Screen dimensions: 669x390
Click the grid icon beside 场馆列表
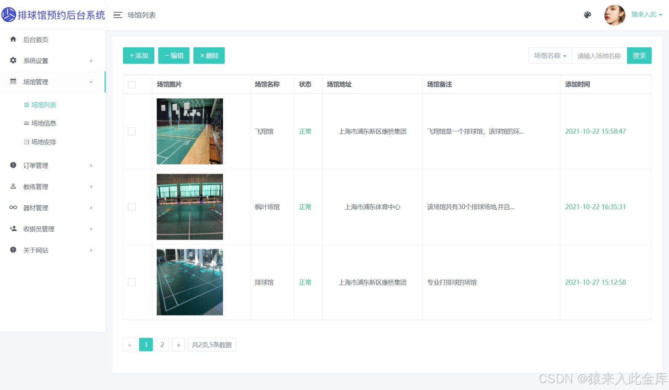(26, 105)
